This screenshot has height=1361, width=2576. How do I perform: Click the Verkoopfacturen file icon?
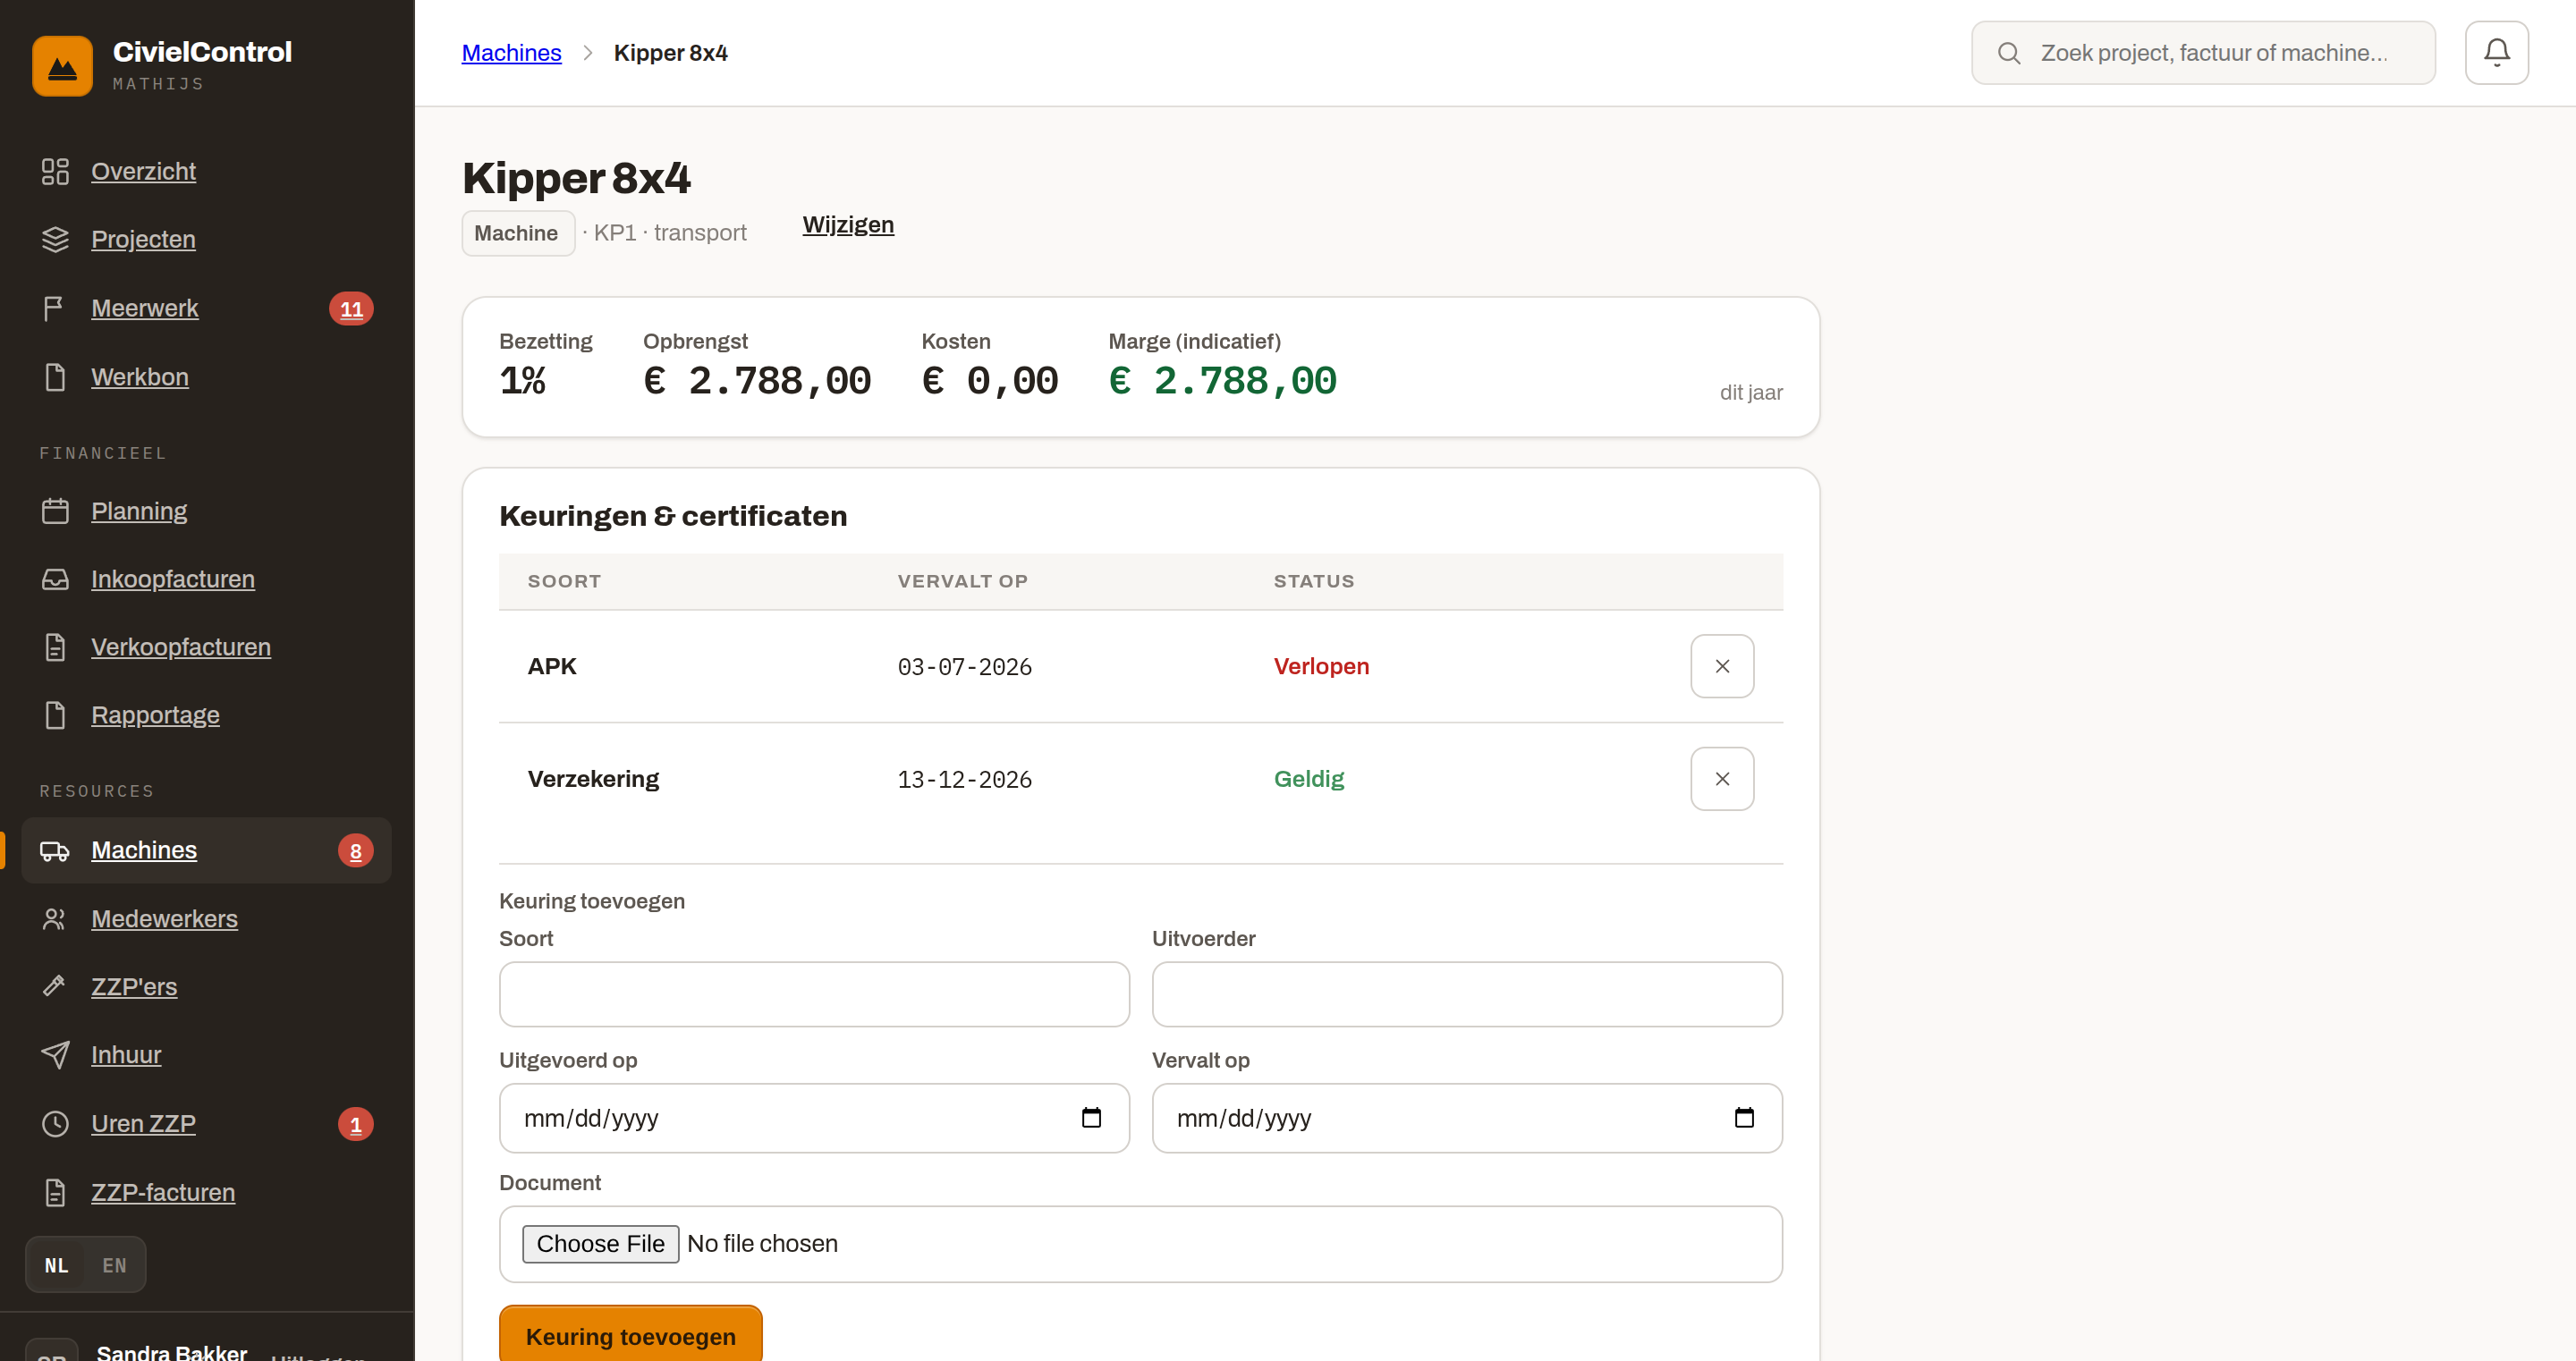point(55,647)
